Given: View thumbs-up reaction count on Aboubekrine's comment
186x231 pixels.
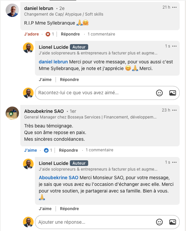Looking at the screenshot, I should pos(48,150).
